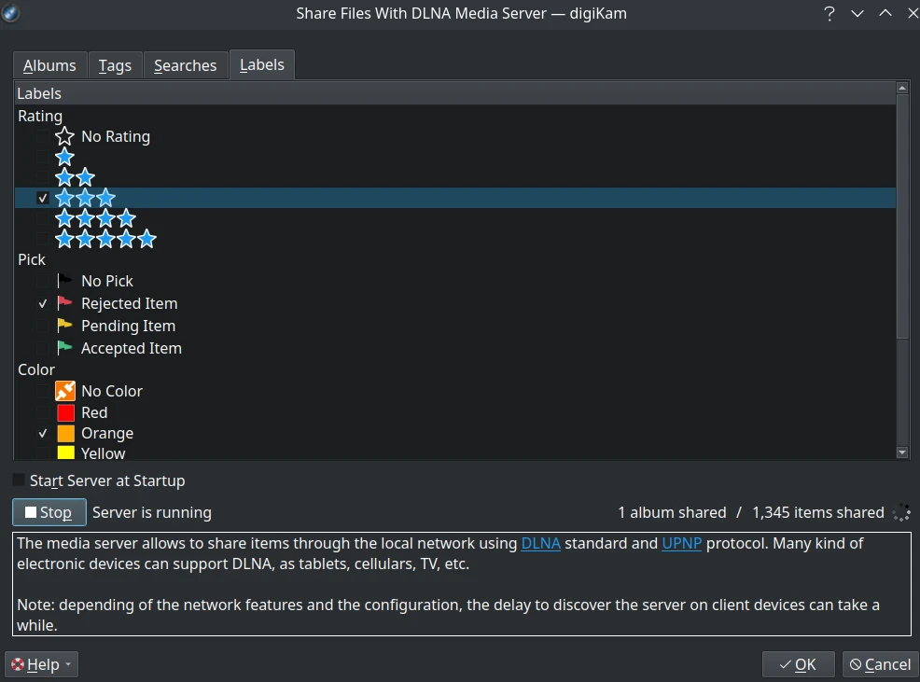Click the Yellow color swatch
920x682 pixels.
coord(65,453)
